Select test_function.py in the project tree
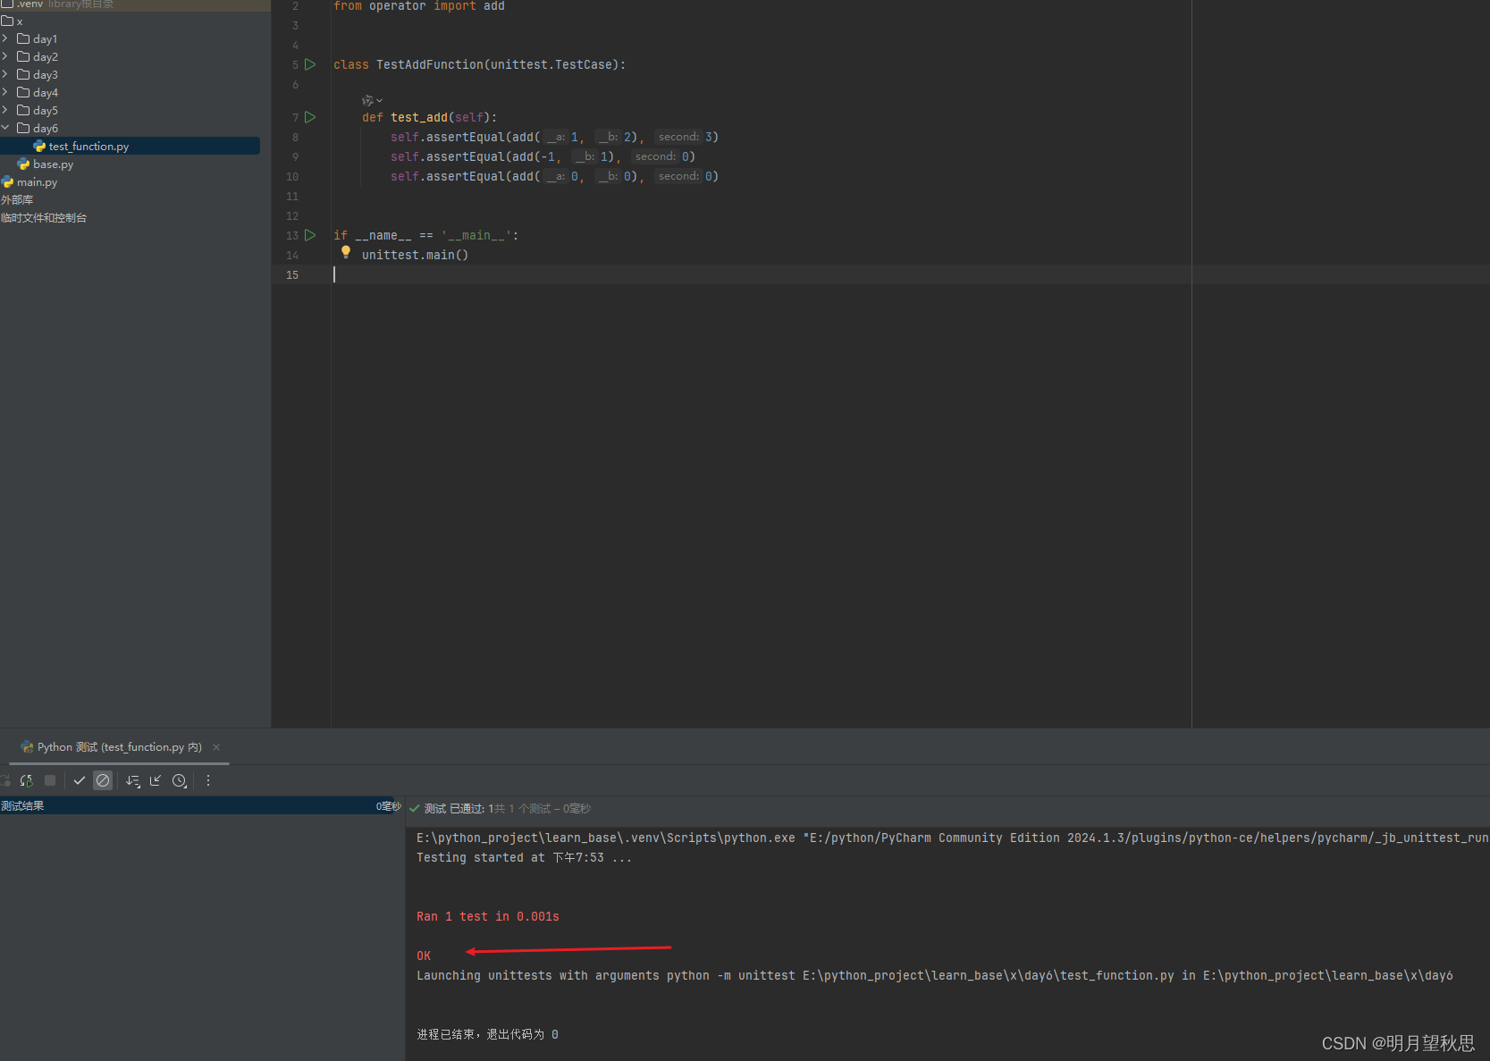Image resolution: width=1490 pixels, height=1061 pixels. 130,146
